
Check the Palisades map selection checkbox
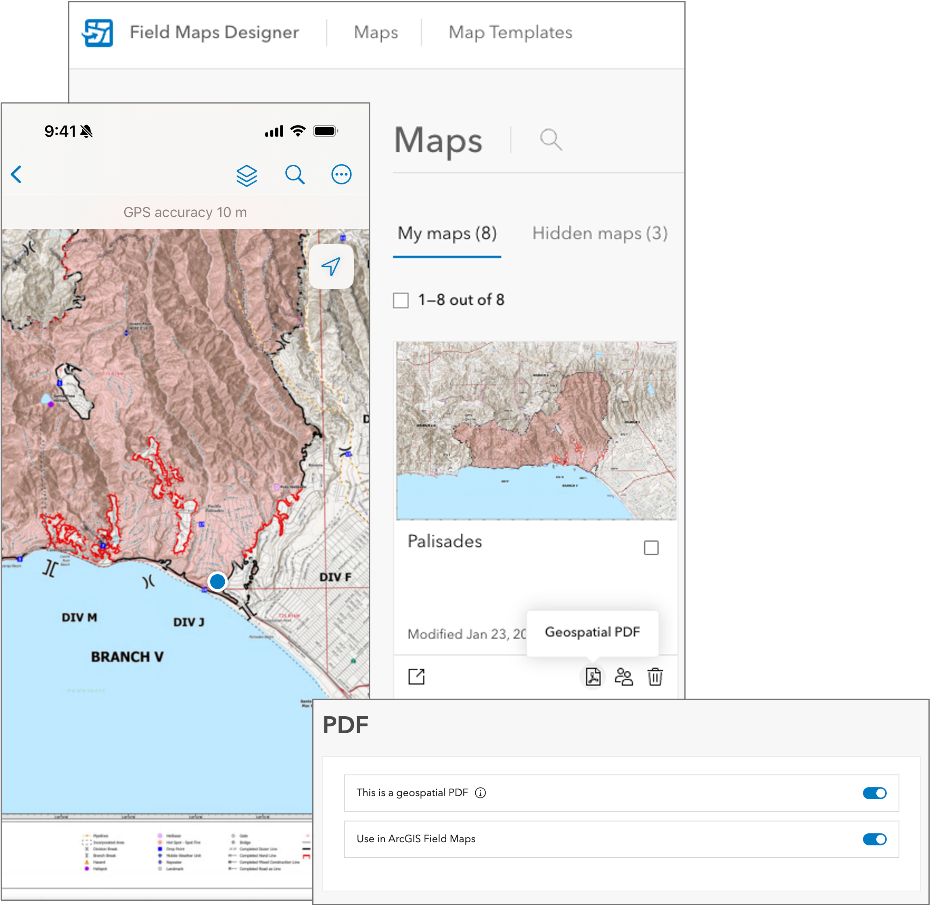[652, 548]
